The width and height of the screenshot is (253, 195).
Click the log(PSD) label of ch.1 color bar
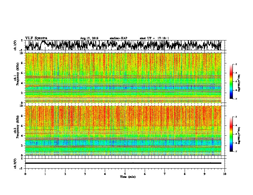pyautogui.click(x=239, y=83)
